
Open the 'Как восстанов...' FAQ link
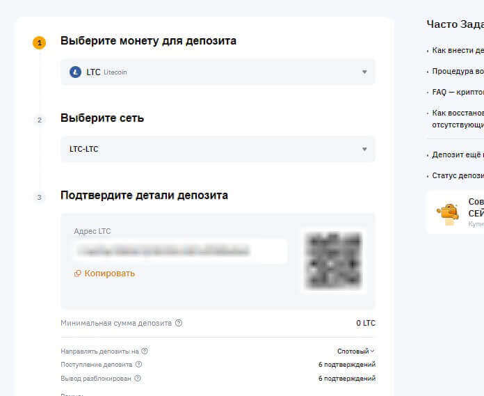457,113
